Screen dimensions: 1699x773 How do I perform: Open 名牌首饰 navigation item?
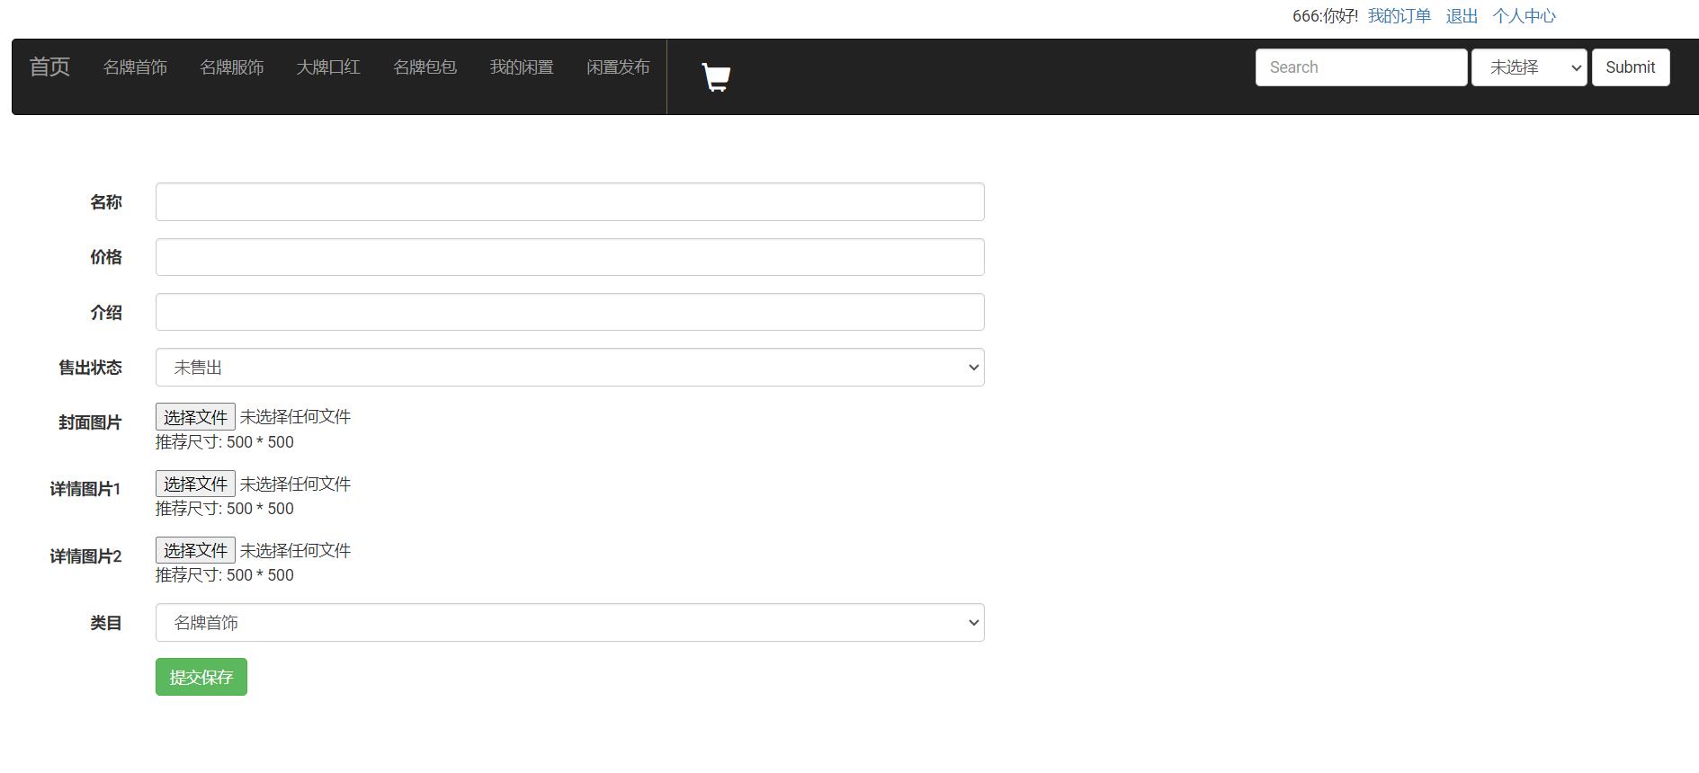135,67
